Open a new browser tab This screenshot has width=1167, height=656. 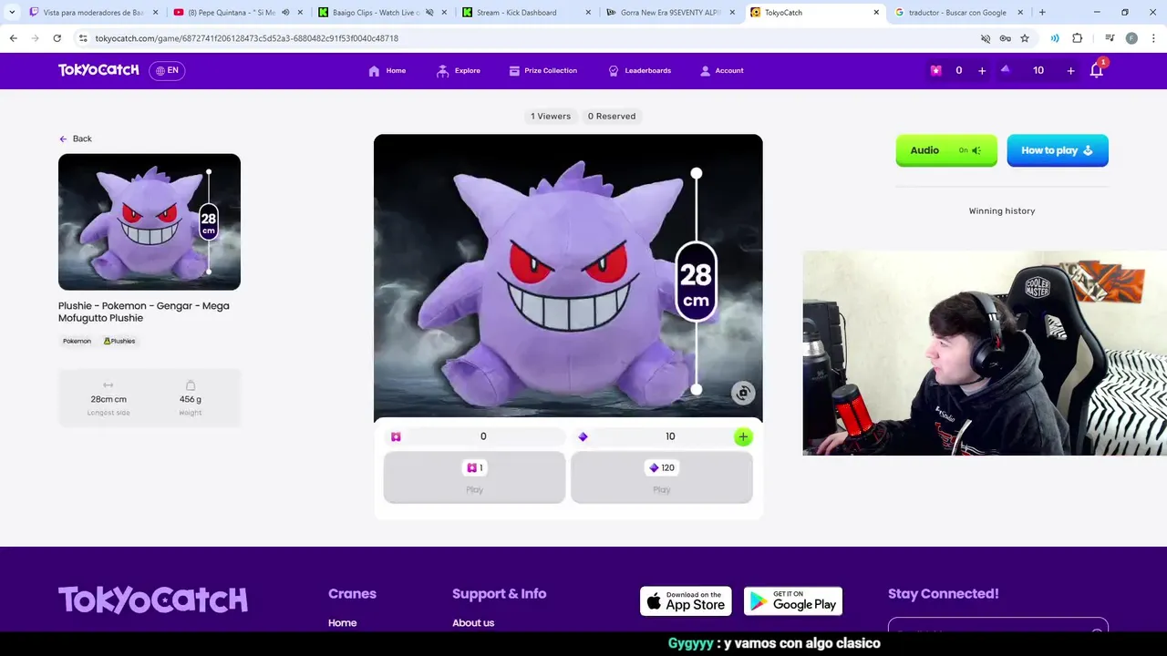tap(1042, 13)
